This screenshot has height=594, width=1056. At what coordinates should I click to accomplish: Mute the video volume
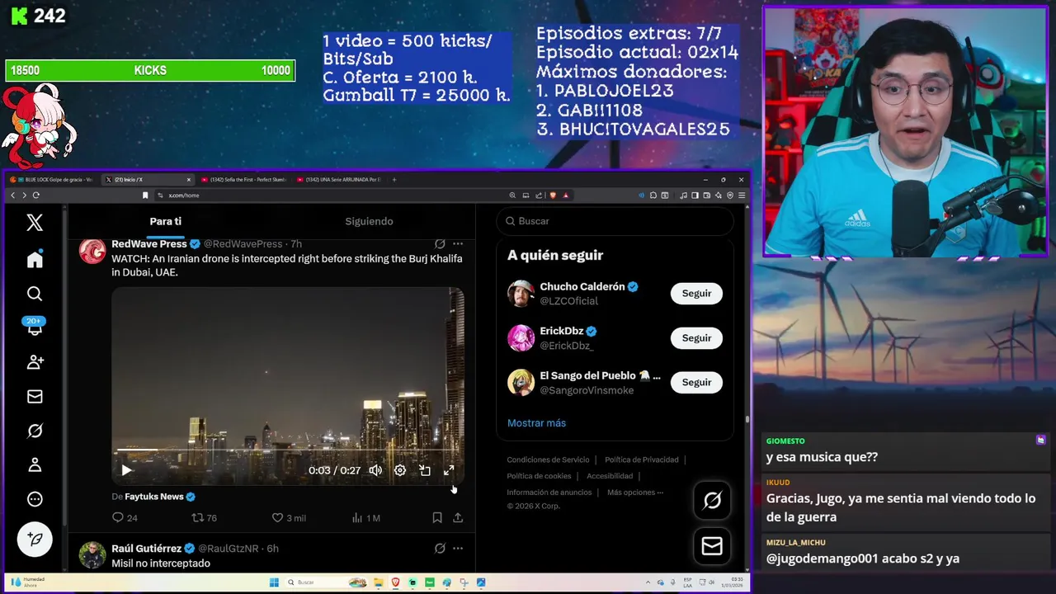point(375,470)
